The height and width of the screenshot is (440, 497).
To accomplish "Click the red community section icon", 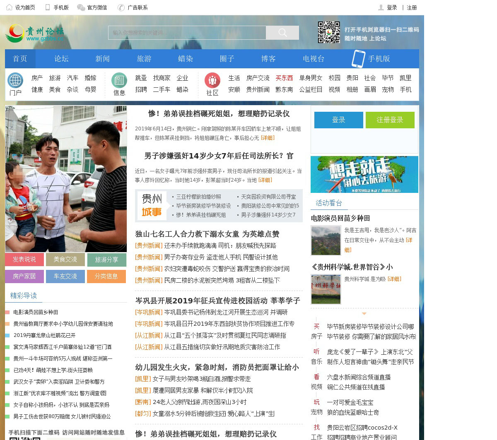I will point(212,80).
